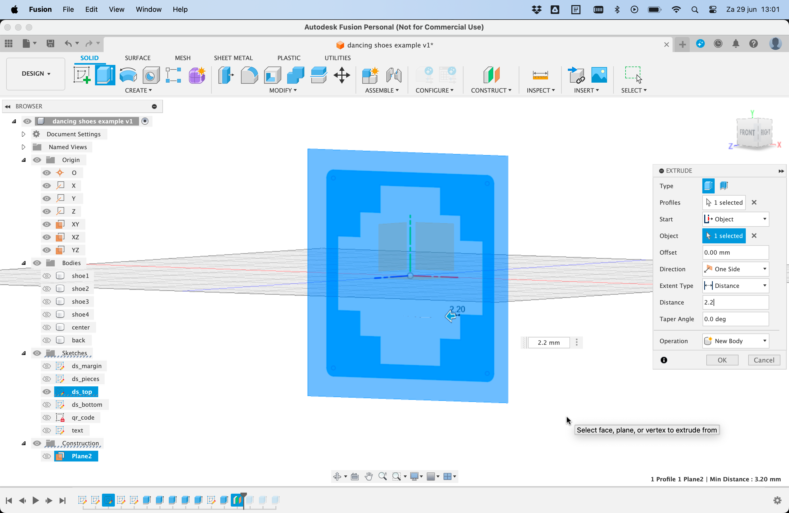This screenshot has height=513, width=789.
Task: Expand the Sketches folder in browser
Action: point(23,353)
